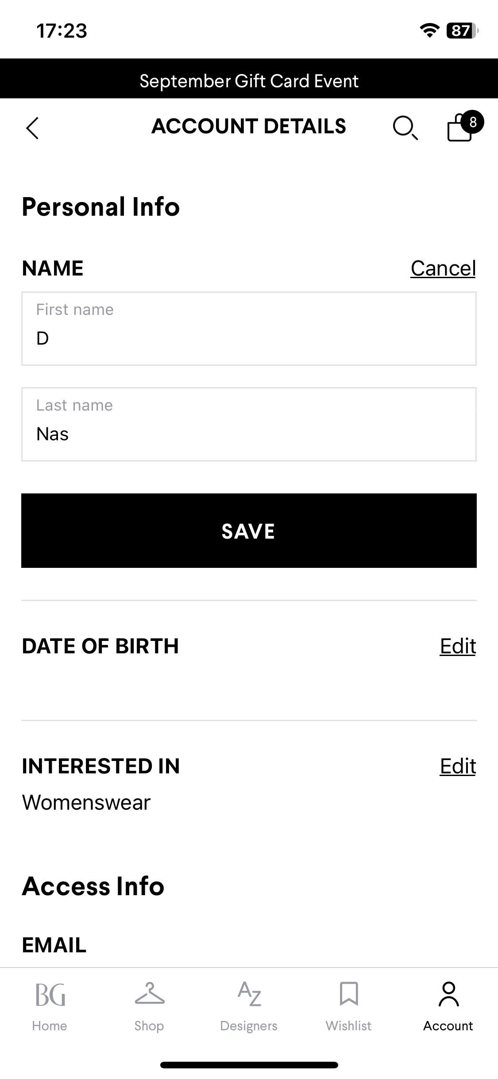Viewport: 498px width, 1079px height.
Task: Open search with the magnifying glass icon
Action: pyautogui.click(x=405, y=128)
